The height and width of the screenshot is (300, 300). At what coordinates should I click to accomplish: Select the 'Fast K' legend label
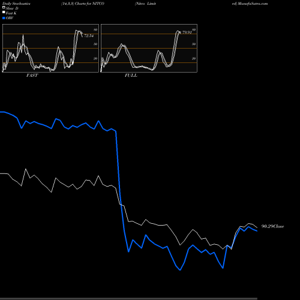[x=11, y=13]
